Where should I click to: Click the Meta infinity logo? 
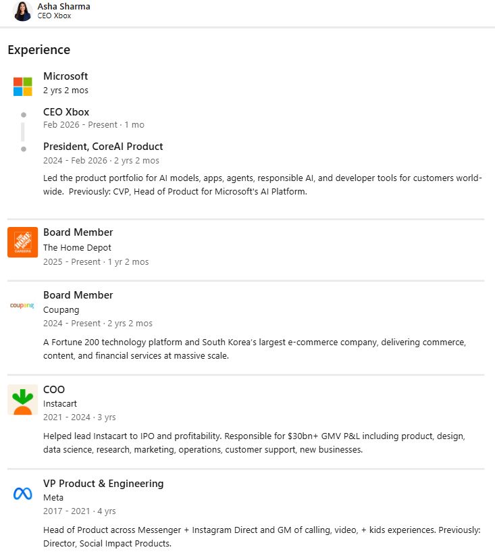pos(22,494)
